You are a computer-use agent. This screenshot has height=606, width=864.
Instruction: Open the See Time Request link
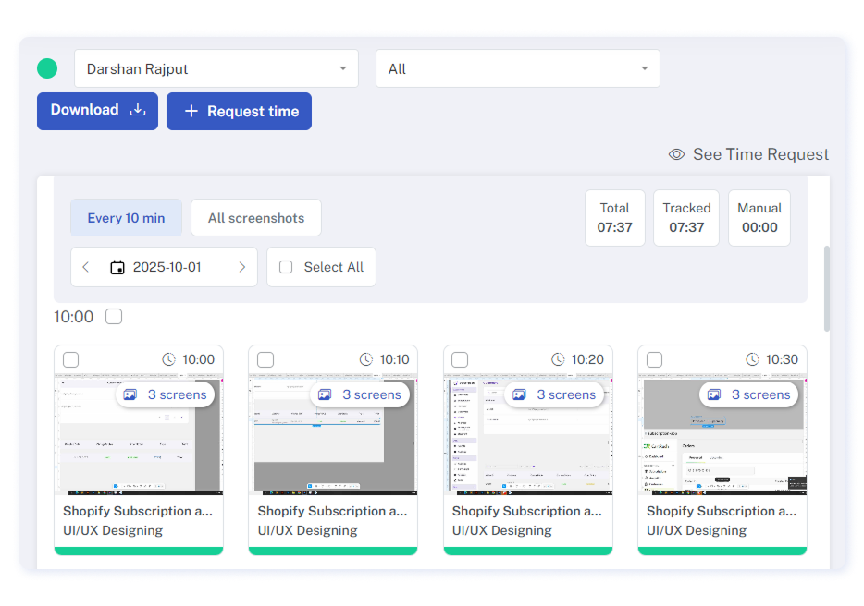tap(759, 154)
